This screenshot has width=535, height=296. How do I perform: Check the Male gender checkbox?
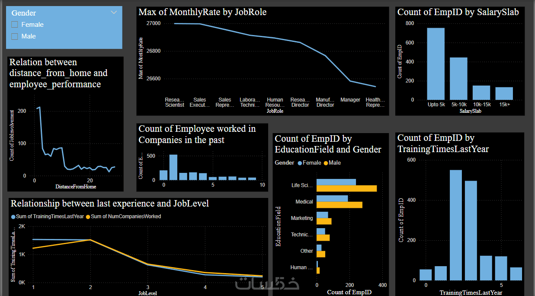click(x=14, y=36)
